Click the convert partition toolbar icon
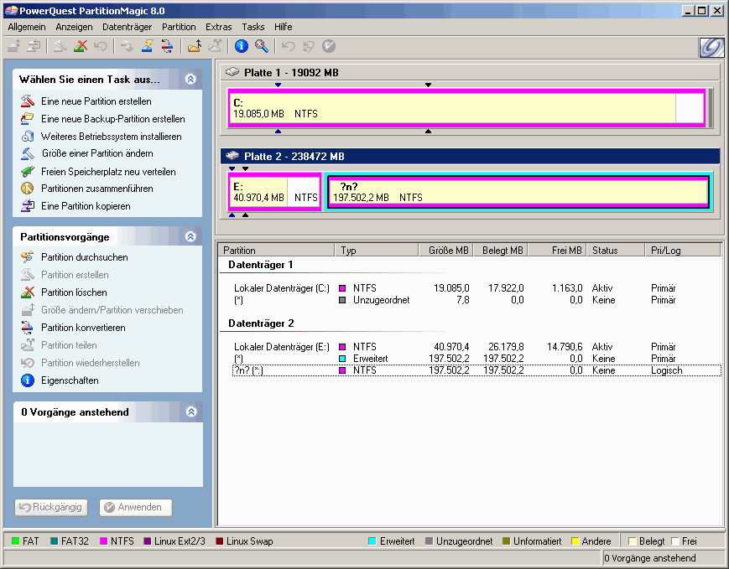The image size is (729, 569). pos(168,46)
